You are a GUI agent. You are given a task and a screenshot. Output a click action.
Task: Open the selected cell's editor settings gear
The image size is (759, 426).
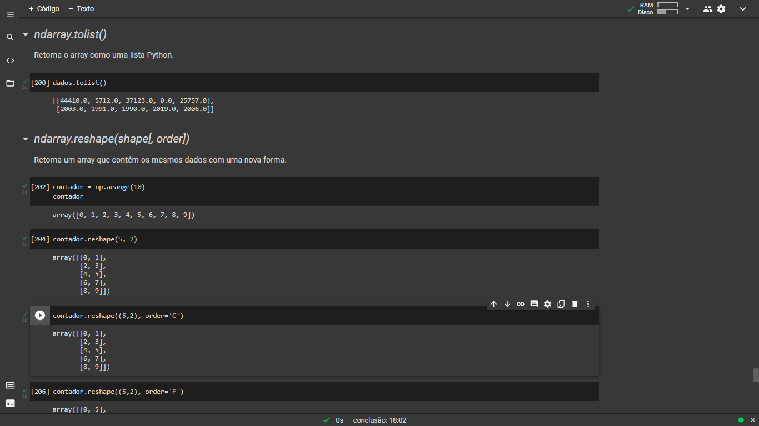coord(547,304)
